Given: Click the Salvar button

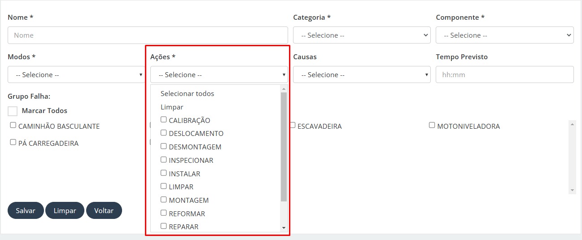Looking at the screenshot, I should [x=26, y=210].
